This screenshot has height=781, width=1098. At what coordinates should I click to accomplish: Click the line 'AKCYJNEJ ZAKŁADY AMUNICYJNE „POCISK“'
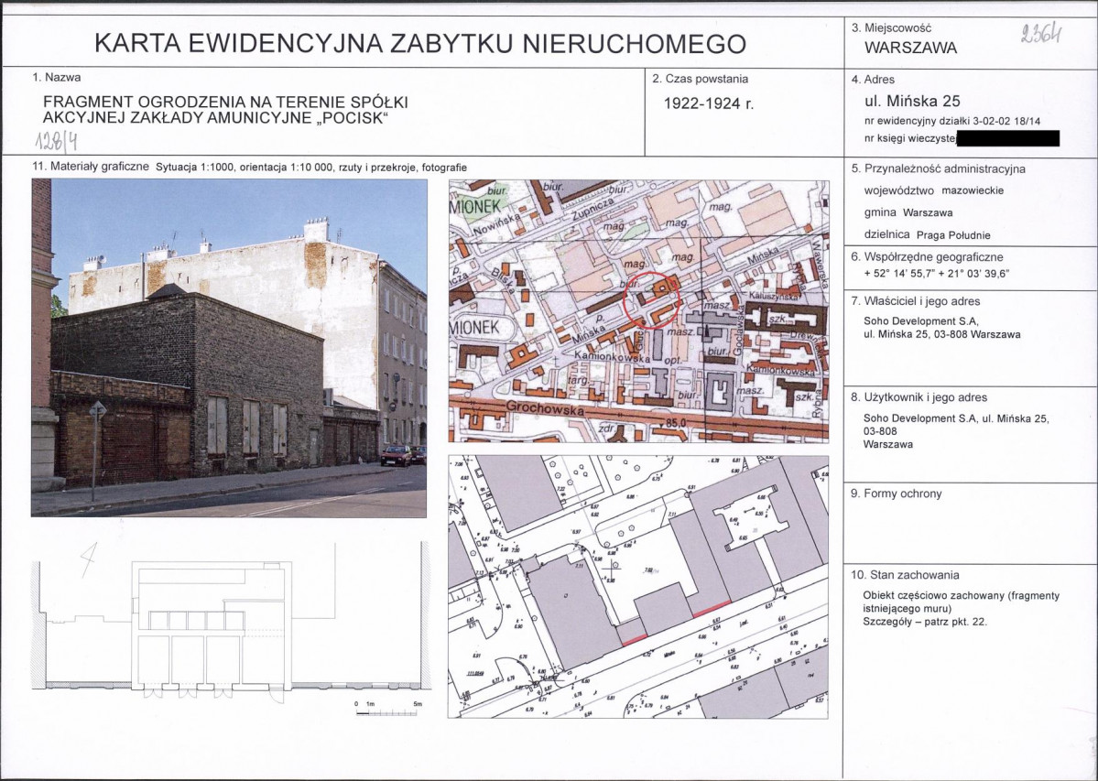(x=216, y=117)
